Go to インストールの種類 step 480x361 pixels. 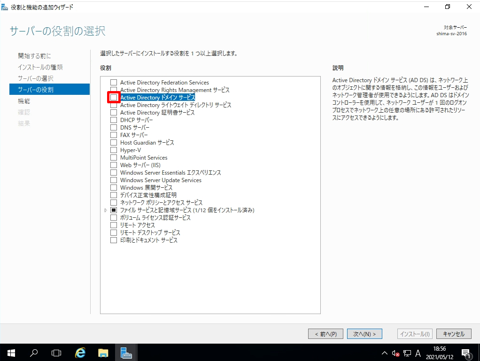40,67
